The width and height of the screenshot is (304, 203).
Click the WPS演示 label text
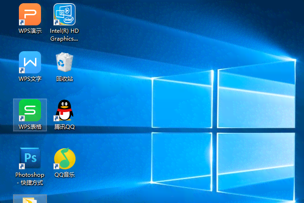pos(30,31)
